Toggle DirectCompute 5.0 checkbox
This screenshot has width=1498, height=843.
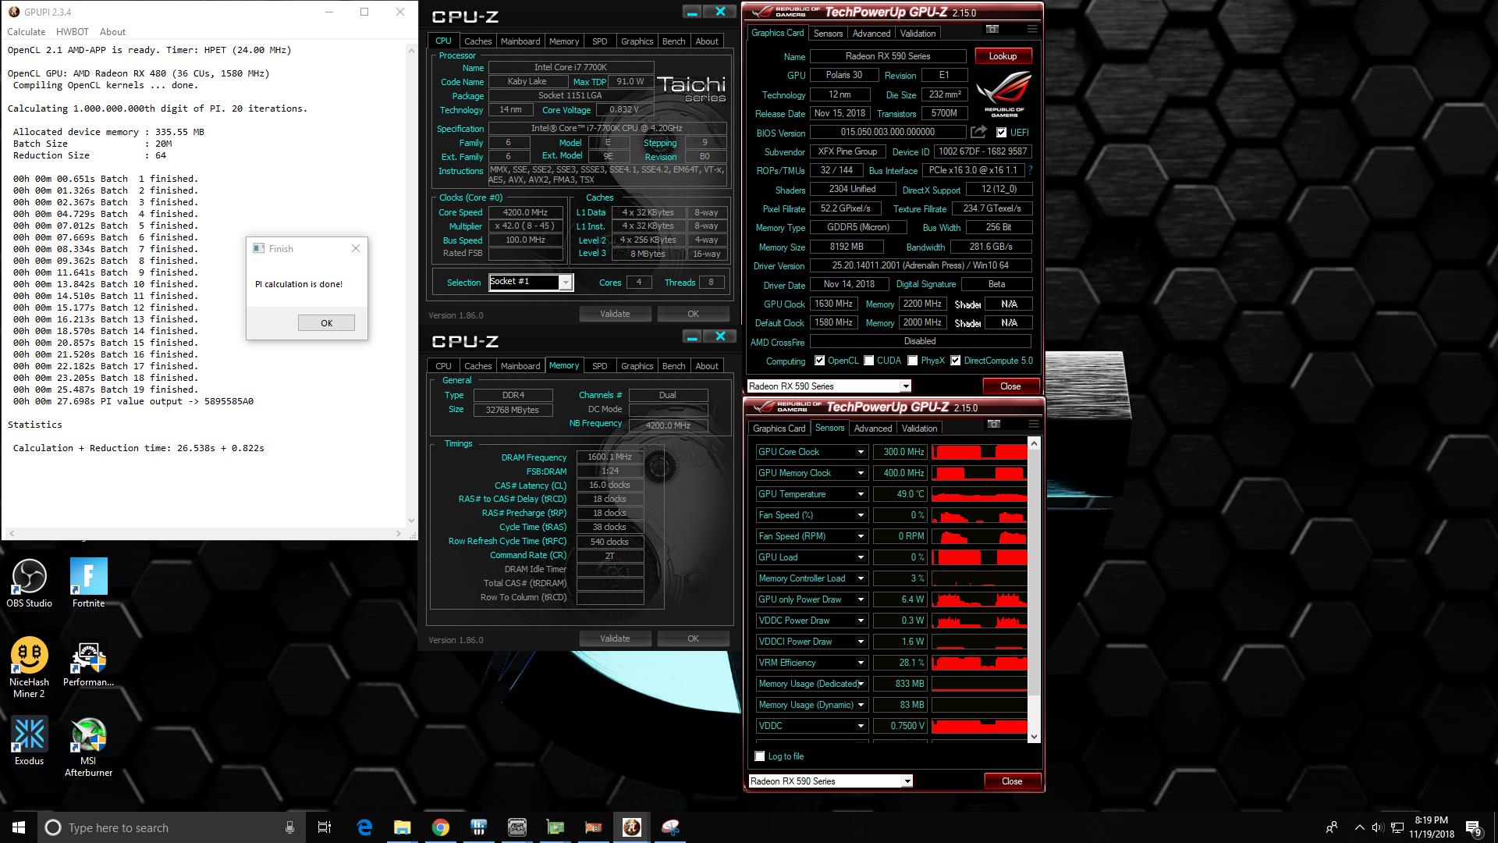pos(955,361)
